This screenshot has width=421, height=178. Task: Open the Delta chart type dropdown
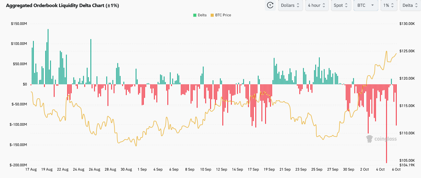[410, 5]
